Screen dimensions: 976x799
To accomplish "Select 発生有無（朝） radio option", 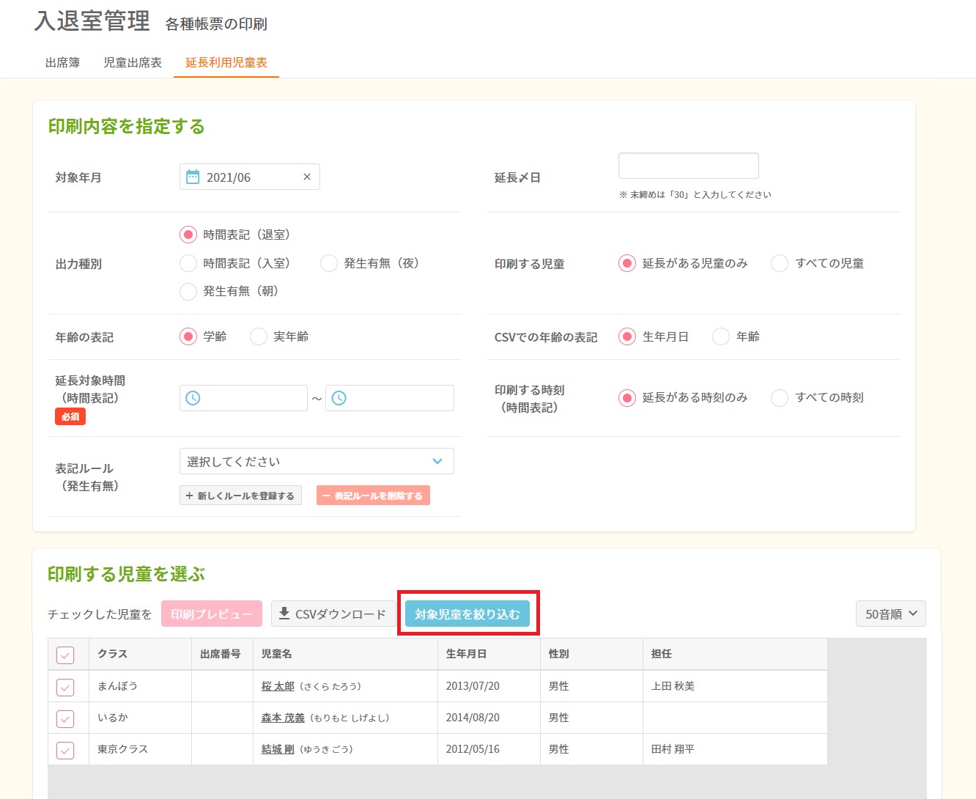I will click(188, 291).
